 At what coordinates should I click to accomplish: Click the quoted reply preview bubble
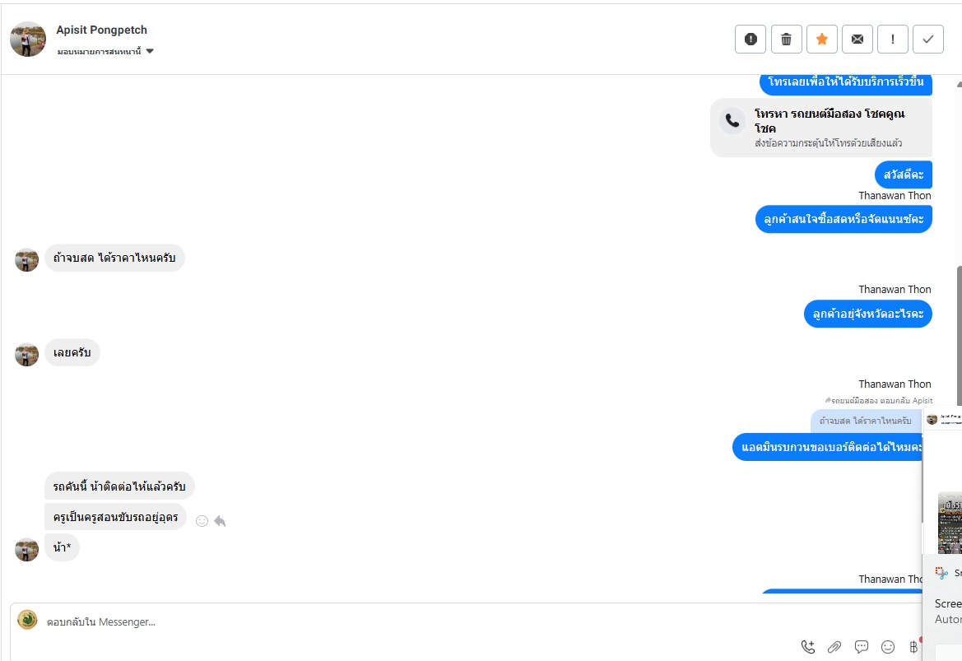pos(865,421)
